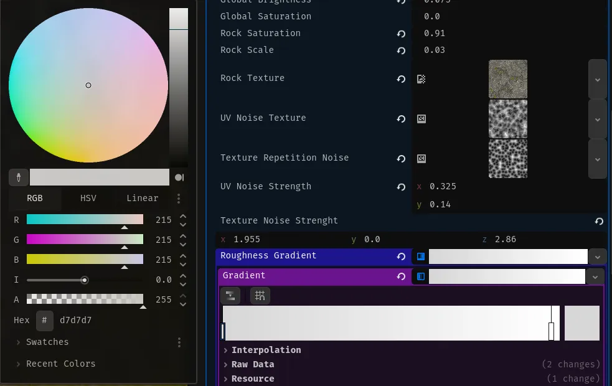This screenshot has height=386, width=612.
Task: Open the Gradient resource dropdown arrow
Action: coord(595,276)
